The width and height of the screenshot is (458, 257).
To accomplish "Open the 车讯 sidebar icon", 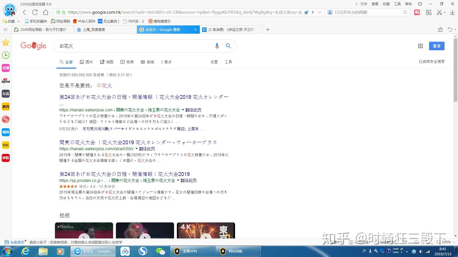I will pyautogui.click(x=6, y=94).
